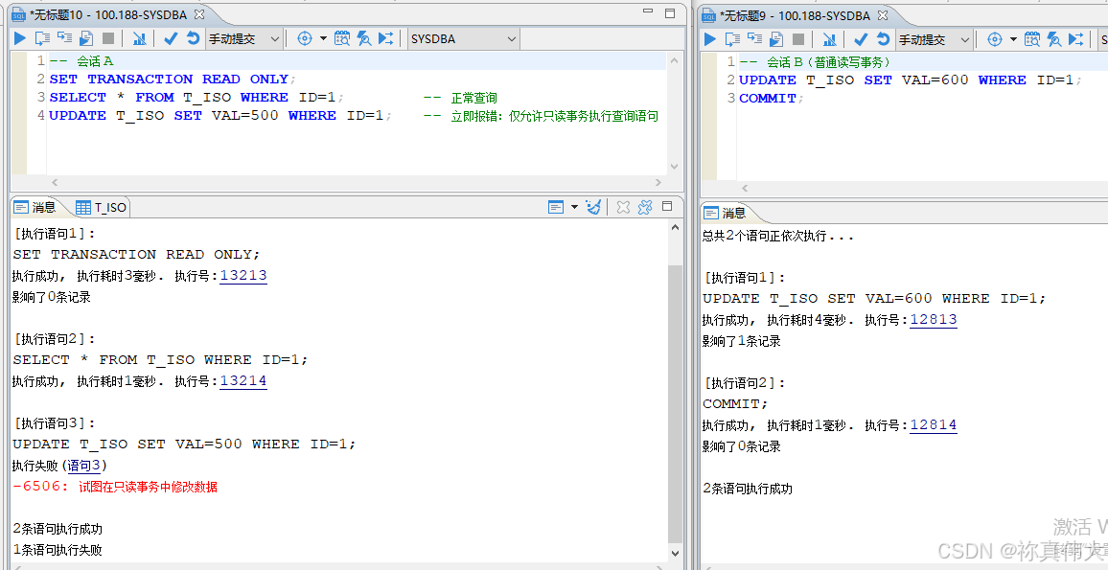Viewport: 1108px width, 570px height.
Task: Close the 无标题10 editor tab
Action: pos(199,14)
